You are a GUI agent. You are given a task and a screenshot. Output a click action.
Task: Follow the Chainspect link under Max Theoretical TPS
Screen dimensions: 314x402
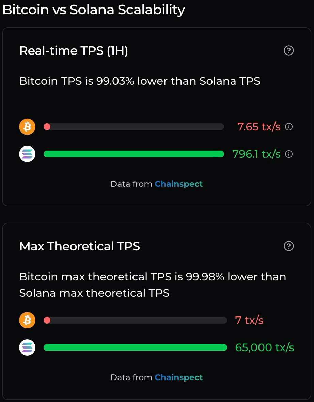(178, 377)
